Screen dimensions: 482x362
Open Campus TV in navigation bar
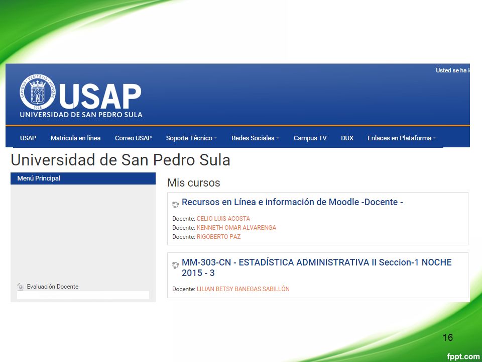pos(310,138)
